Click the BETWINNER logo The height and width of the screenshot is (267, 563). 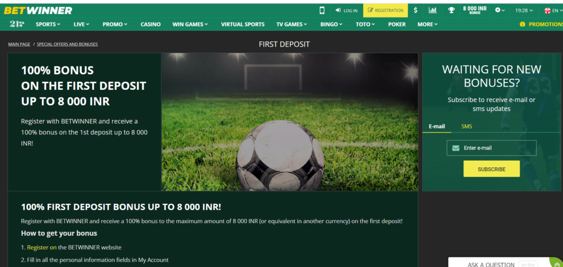[38, 11]
